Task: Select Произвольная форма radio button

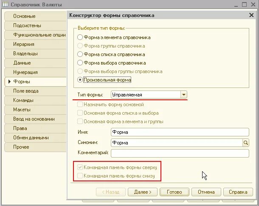Action: (x=80, y=80)
